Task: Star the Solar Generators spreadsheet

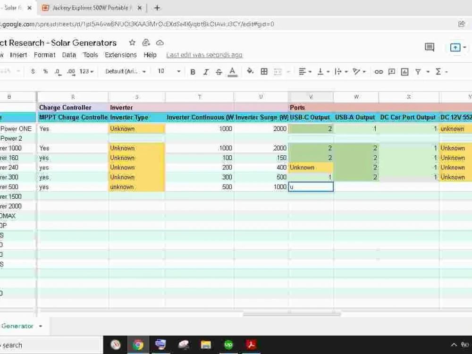Action: point(132,43)
